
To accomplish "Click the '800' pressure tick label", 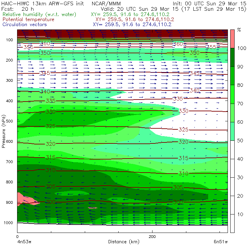I will pos(9,182).
